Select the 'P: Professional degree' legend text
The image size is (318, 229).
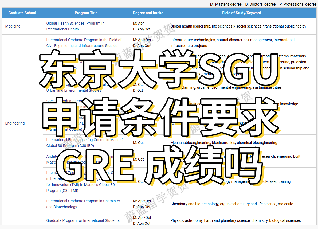(298, 4)
